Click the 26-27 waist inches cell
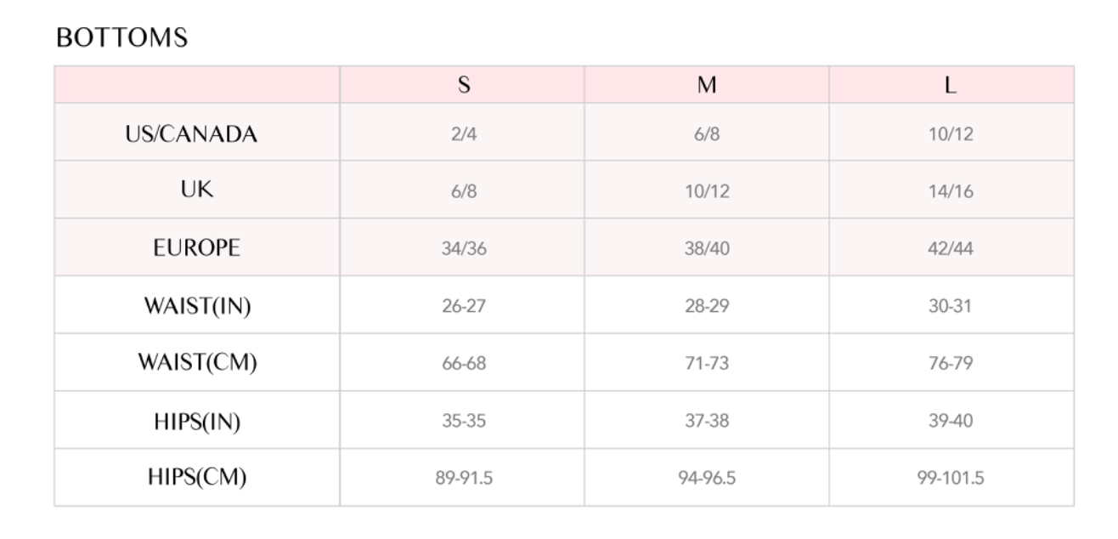 coord(464,306)
